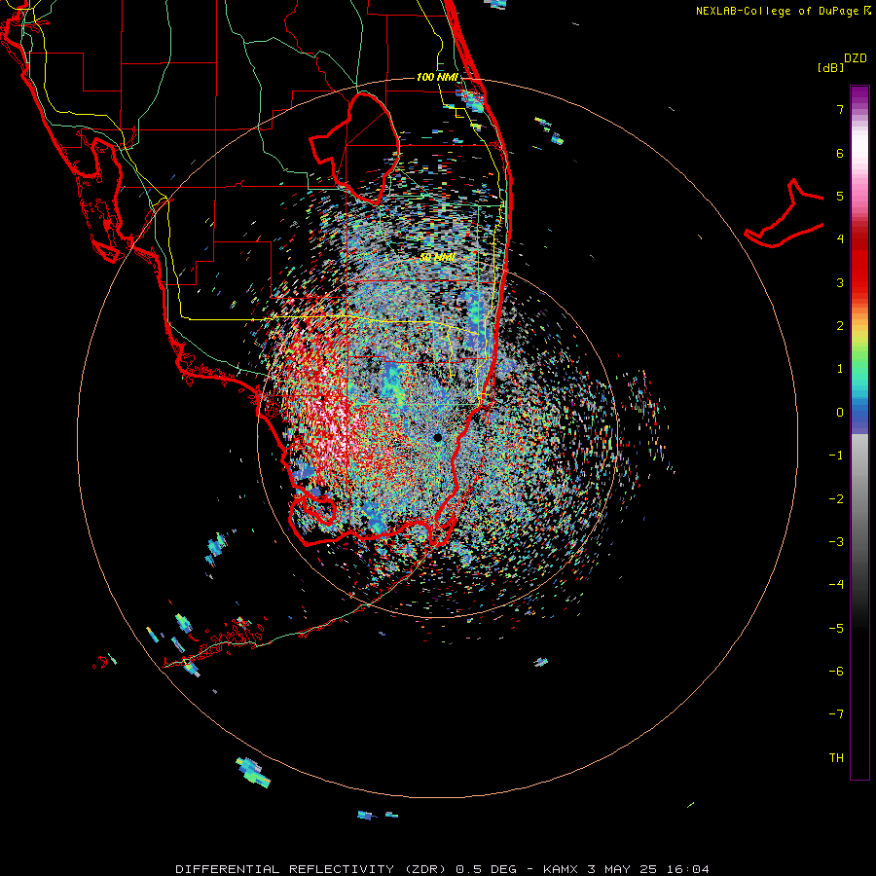Click the 6 value on the color scale

[x=840, y=153]
